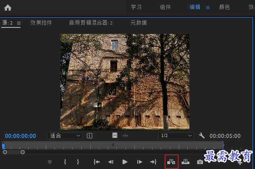The image size is (255, 169).
Task: Click the Mark Out button
Action: (x=78, y=162)
